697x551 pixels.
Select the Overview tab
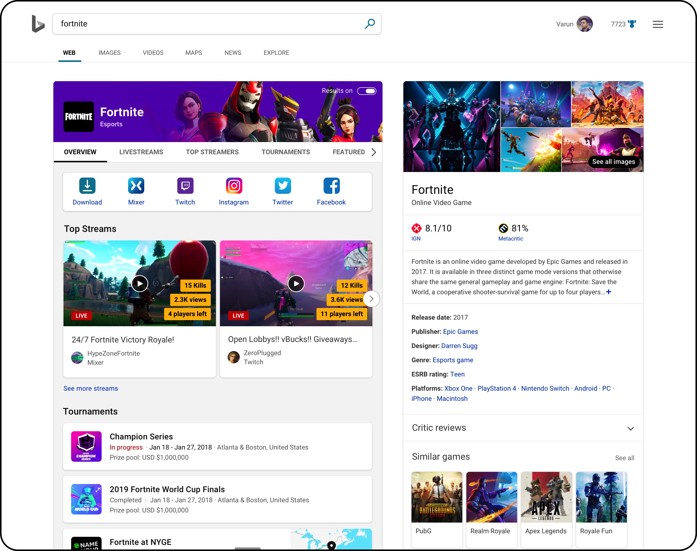tap(80, 152)
